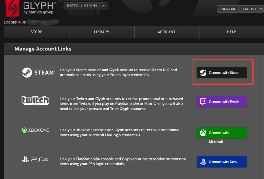Go to the Library tab
264x179 pixels.
click(x=102, y=32)
